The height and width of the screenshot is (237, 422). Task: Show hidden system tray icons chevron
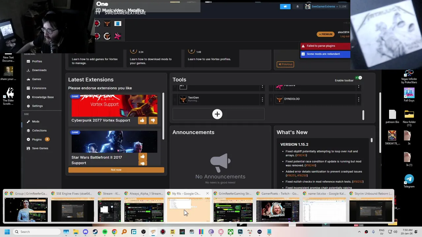(359, 232)
